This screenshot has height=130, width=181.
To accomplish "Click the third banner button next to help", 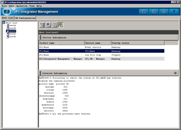I will 164,11.
